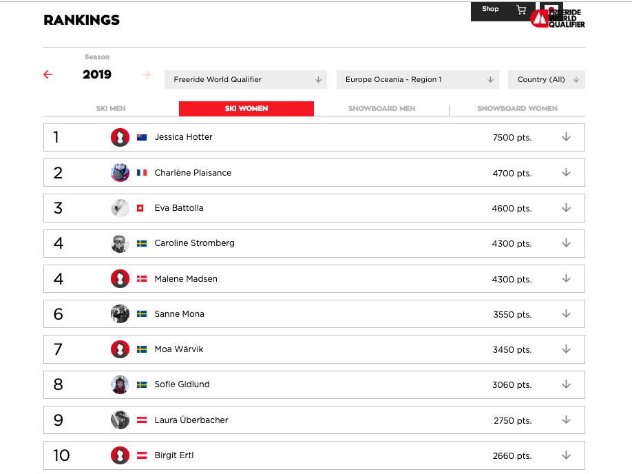Image resolution: width=632 pixels, height=474 pixels.
Task: Open Moa Wärvik's rider name link
Action: coord(179,349)
